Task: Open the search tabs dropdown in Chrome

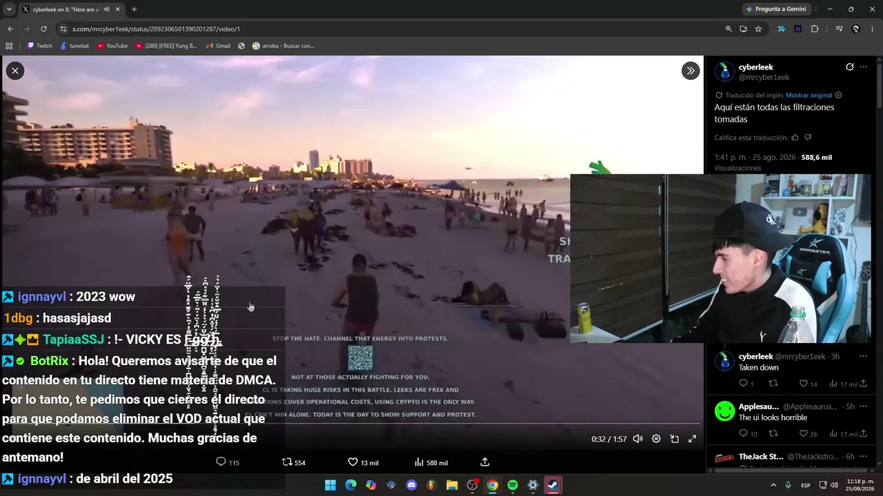Action: pyautogui.click(x=9, y=9)
